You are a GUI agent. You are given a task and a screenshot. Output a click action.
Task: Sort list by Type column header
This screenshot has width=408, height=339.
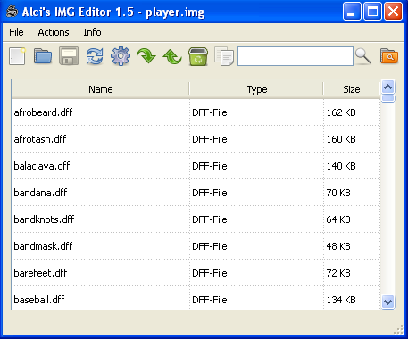(256, 89)
